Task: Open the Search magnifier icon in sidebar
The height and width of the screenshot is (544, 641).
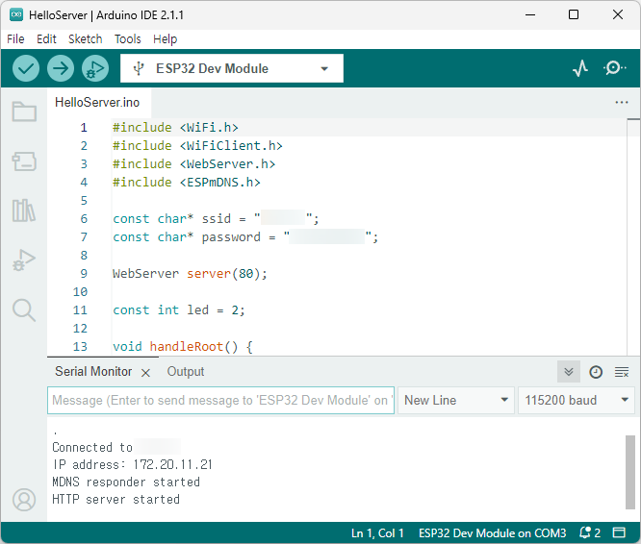Action: click(x=24, y=310)
